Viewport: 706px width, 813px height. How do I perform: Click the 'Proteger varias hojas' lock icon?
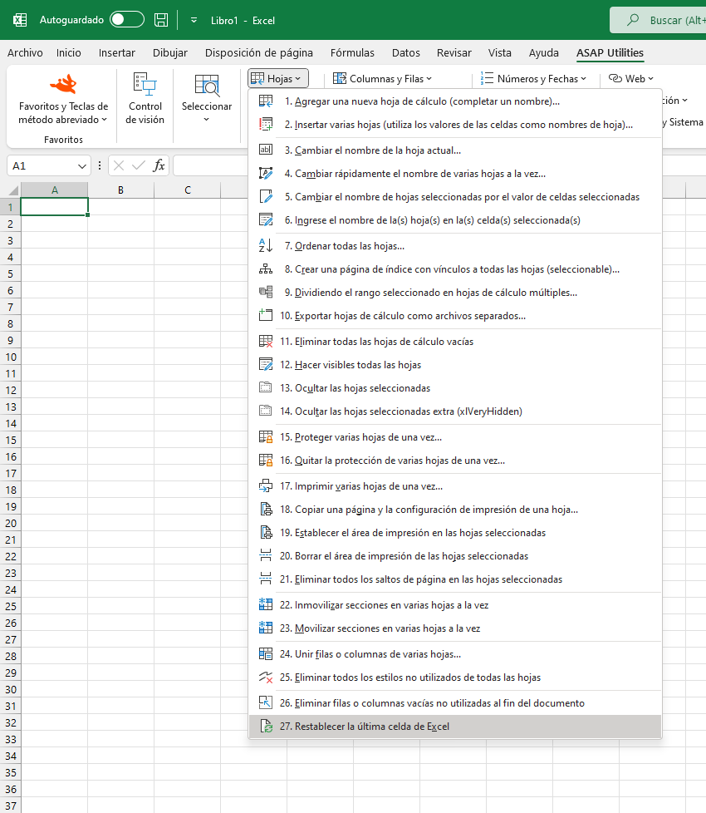pyautogui.click(x=266, y=437)
